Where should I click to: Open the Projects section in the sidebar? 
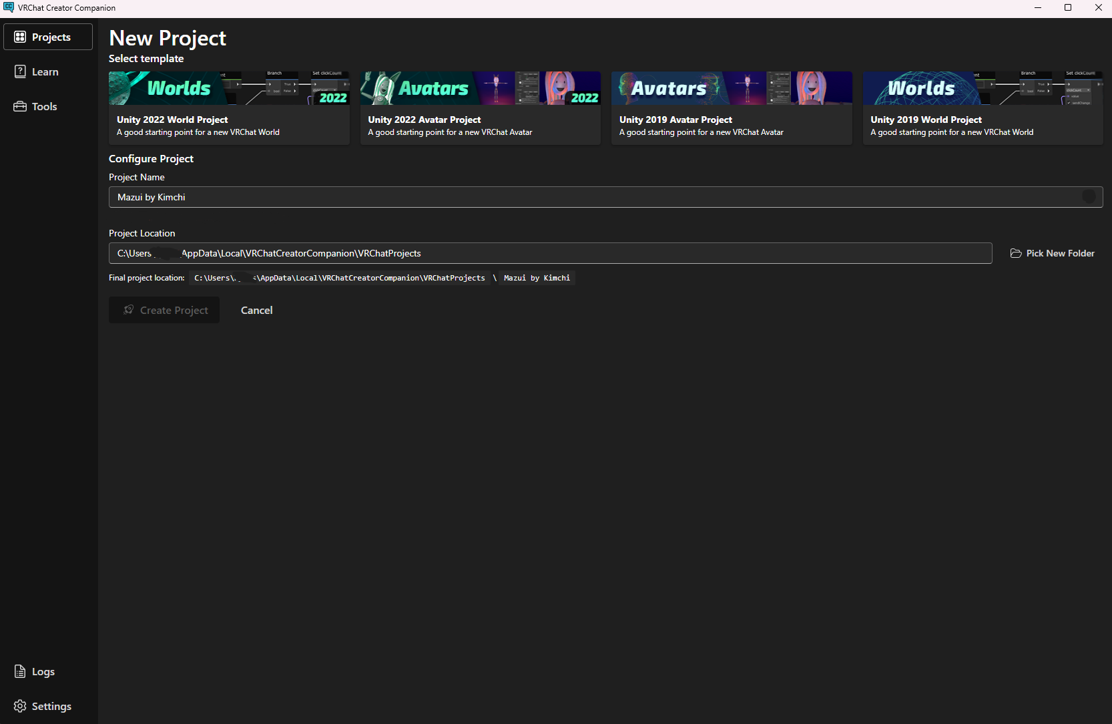[x=48, y=37]
